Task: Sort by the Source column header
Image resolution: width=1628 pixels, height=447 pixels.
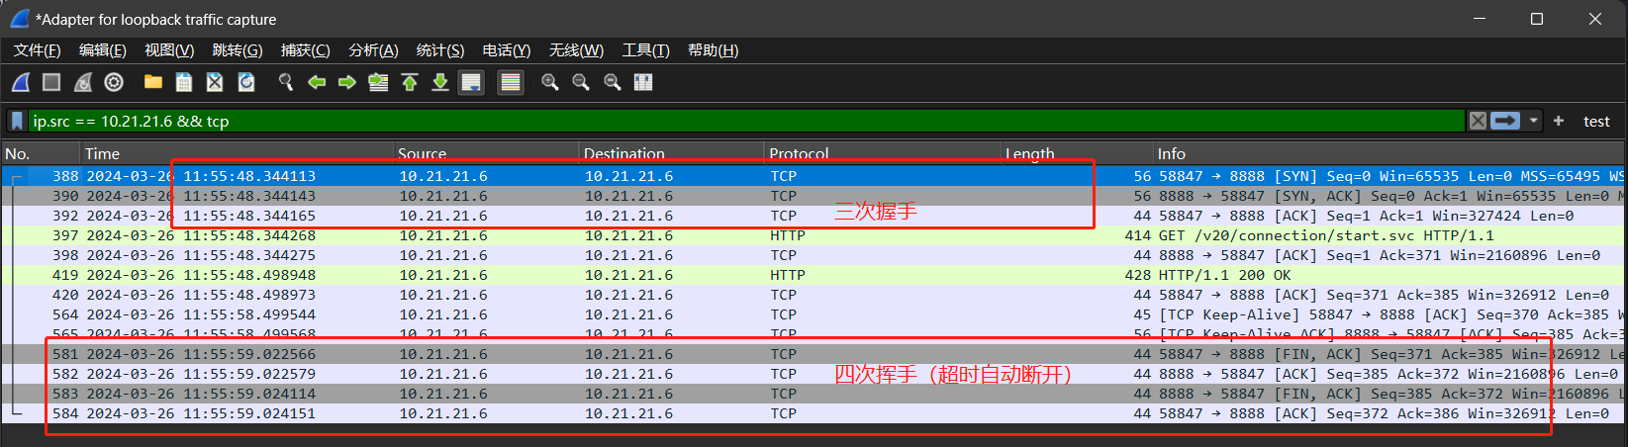Action: 486,153
